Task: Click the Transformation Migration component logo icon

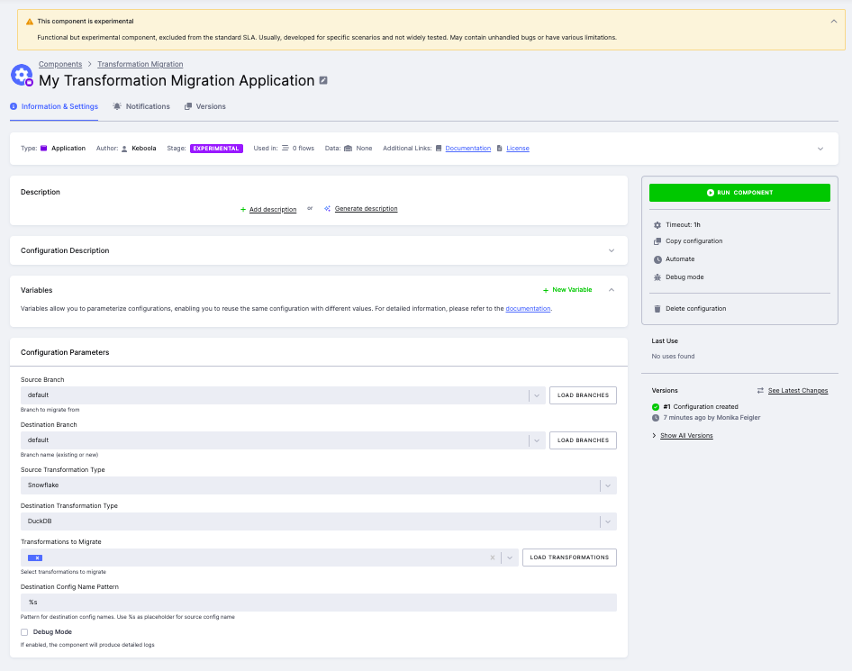Action: (x=22, y=75)
